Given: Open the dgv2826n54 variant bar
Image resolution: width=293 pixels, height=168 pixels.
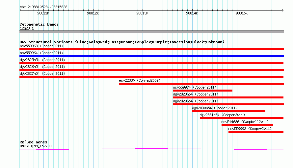Looking at the screenshot, I should (x=151, y=70).
